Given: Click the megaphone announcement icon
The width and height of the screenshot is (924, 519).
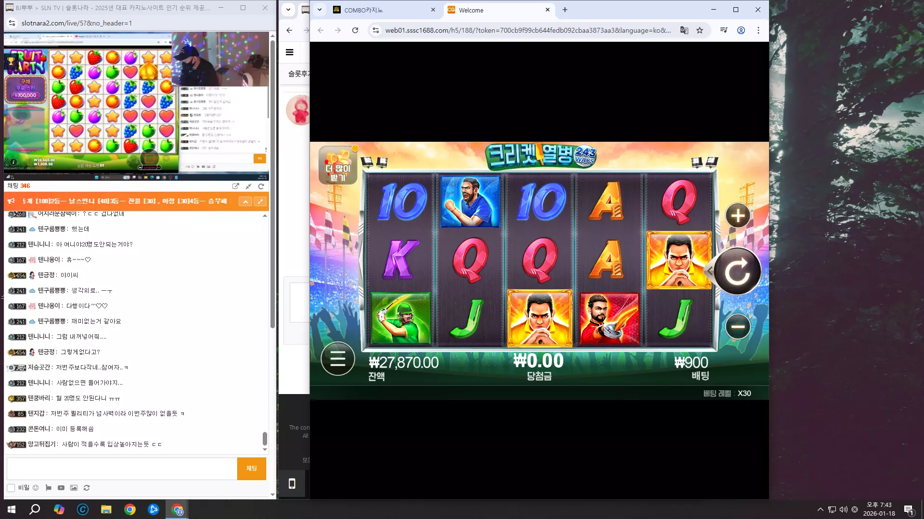Looking at the screenshot, I should 11,201.
